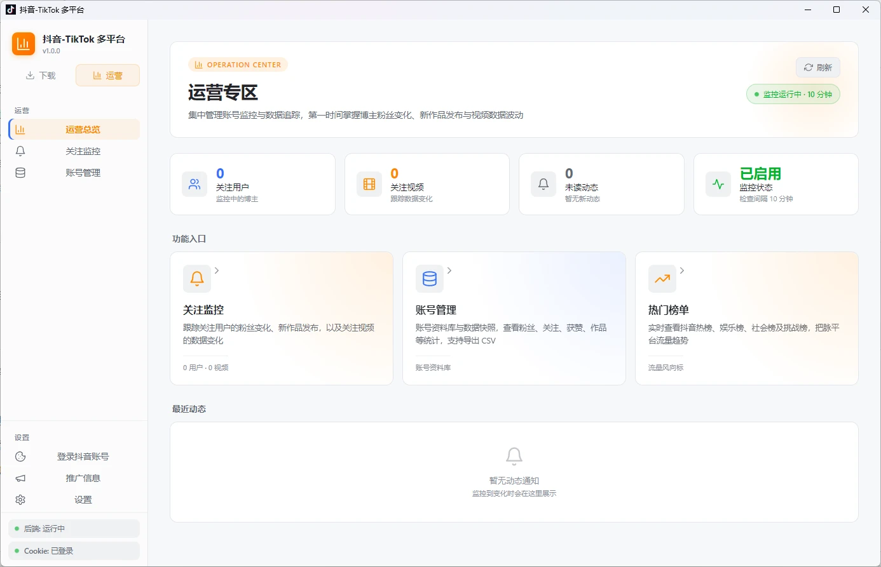Click the 0 用户 · 0 视频 footer text

pyautogui.click(x=206, y=368)
